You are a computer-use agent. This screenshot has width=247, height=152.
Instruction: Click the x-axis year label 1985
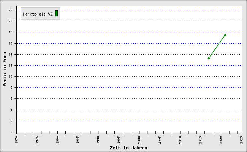78,140
